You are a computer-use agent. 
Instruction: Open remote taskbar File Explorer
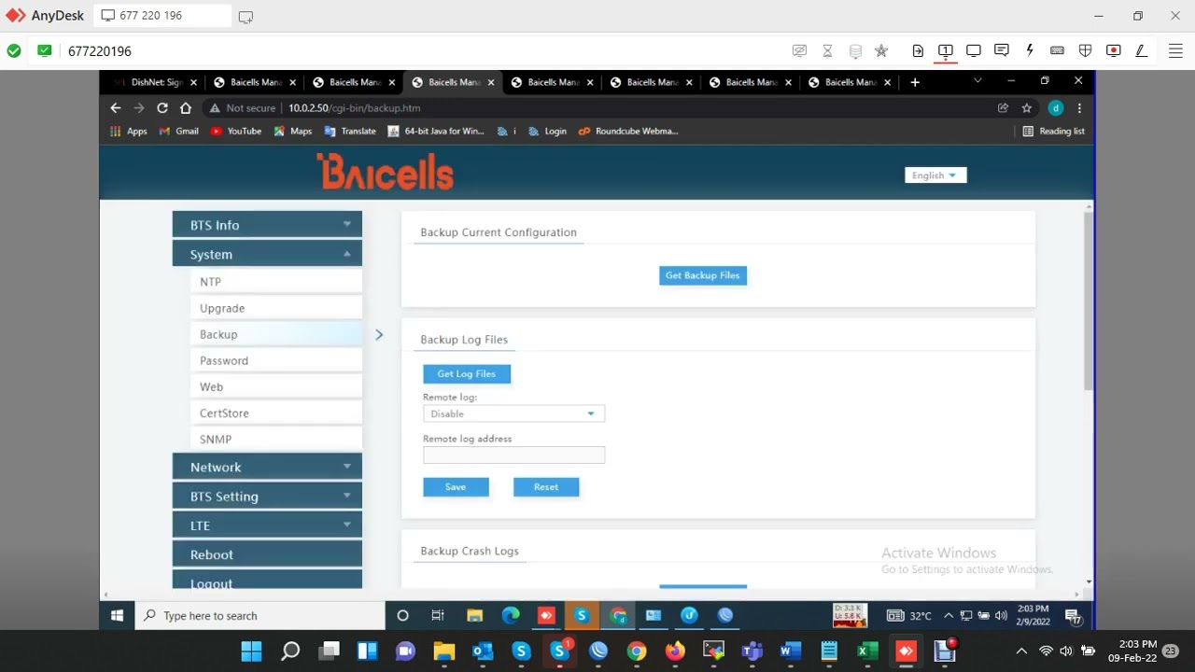coord(474,615)
